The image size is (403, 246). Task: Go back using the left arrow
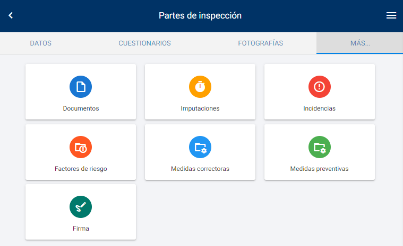pyautogui.click(x=11, y=16)
